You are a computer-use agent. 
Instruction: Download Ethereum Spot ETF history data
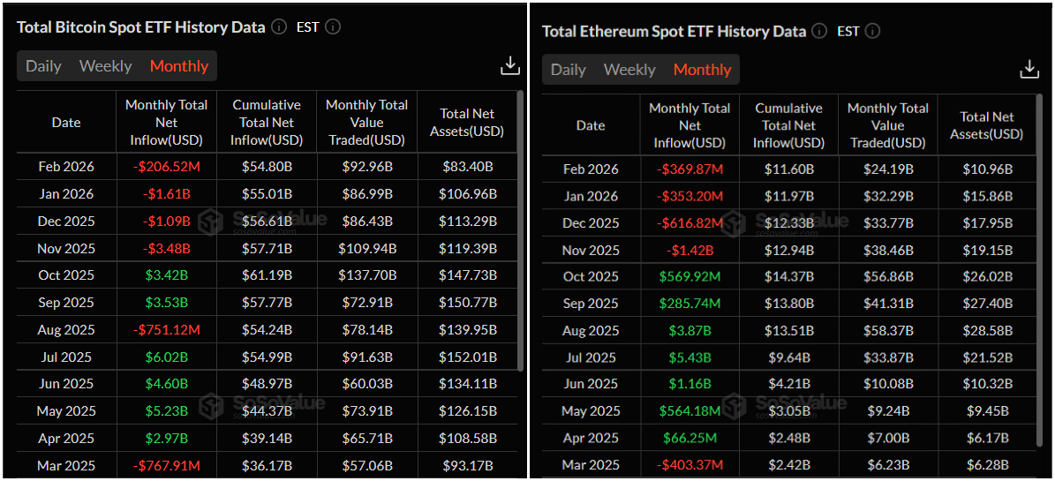click(1029, 70)
